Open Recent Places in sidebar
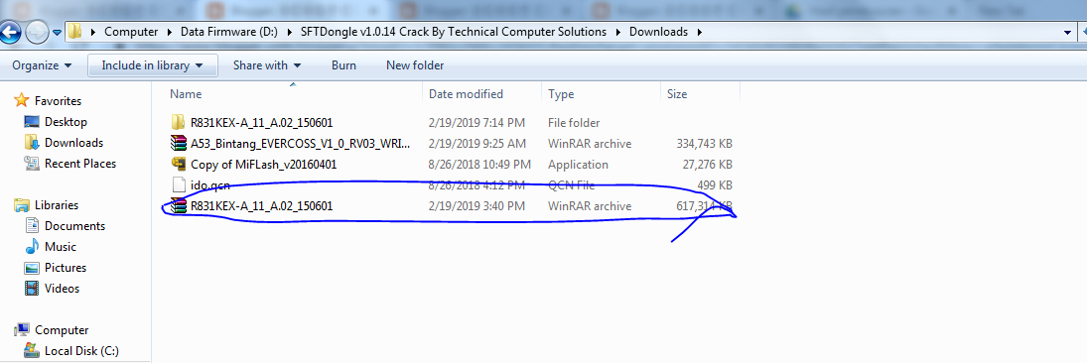The width and height of the screenshot is (1087, 363). click(x=80, y=164)
